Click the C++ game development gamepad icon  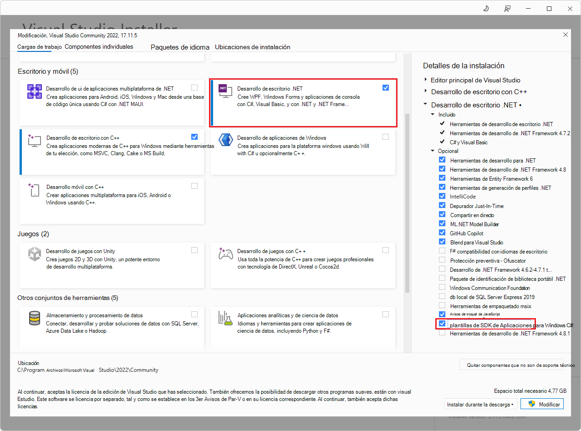(226, 254)
